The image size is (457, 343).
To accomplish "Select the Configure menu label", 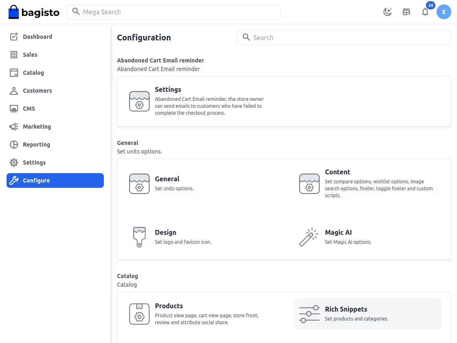I will (36, 180).
